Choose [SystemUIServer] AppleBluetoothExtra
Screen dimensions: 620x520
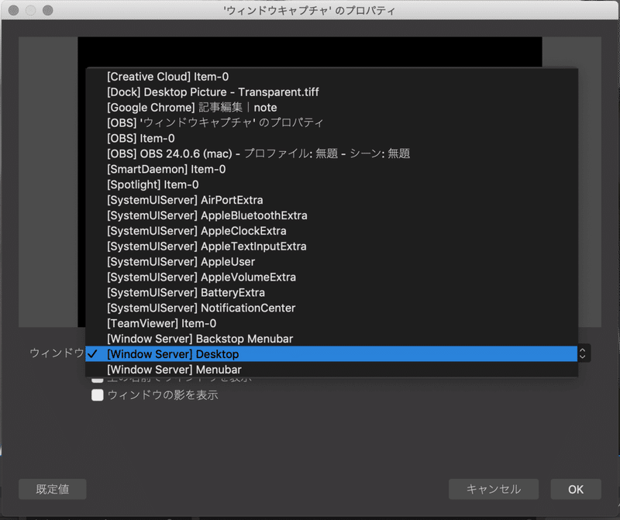(x=332, y=215)
